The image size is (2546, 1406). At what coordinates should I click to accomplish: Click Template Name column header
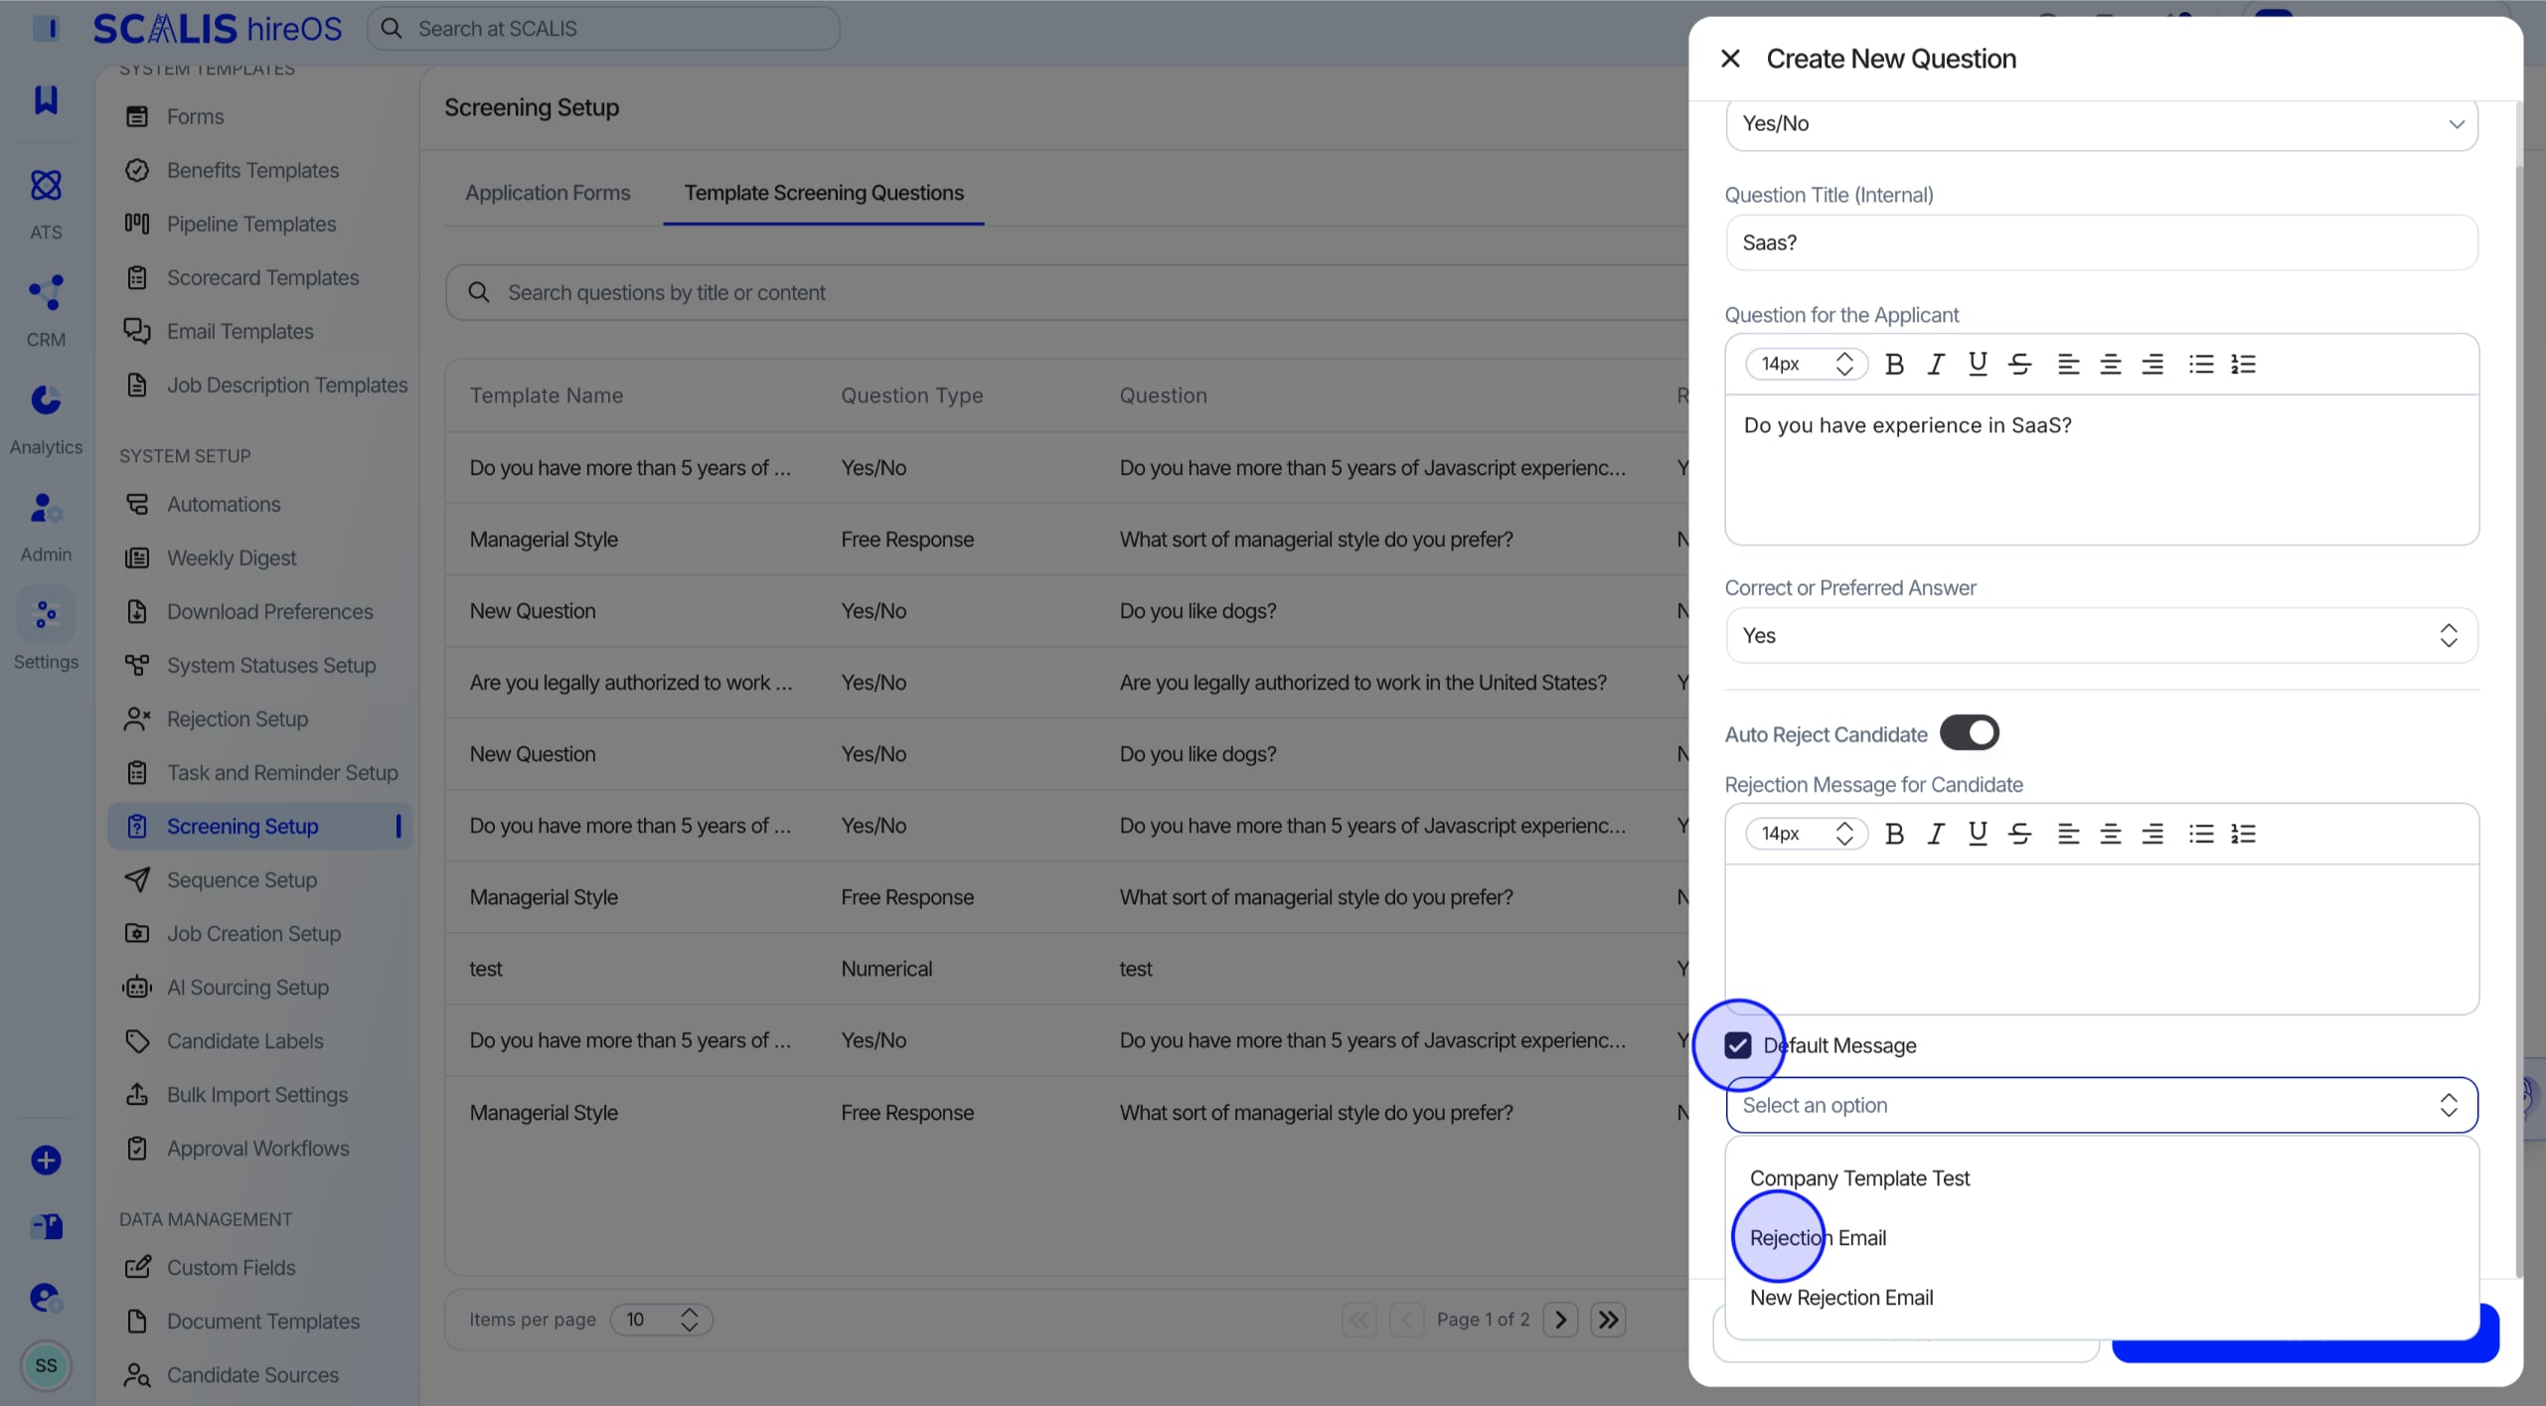547,395
